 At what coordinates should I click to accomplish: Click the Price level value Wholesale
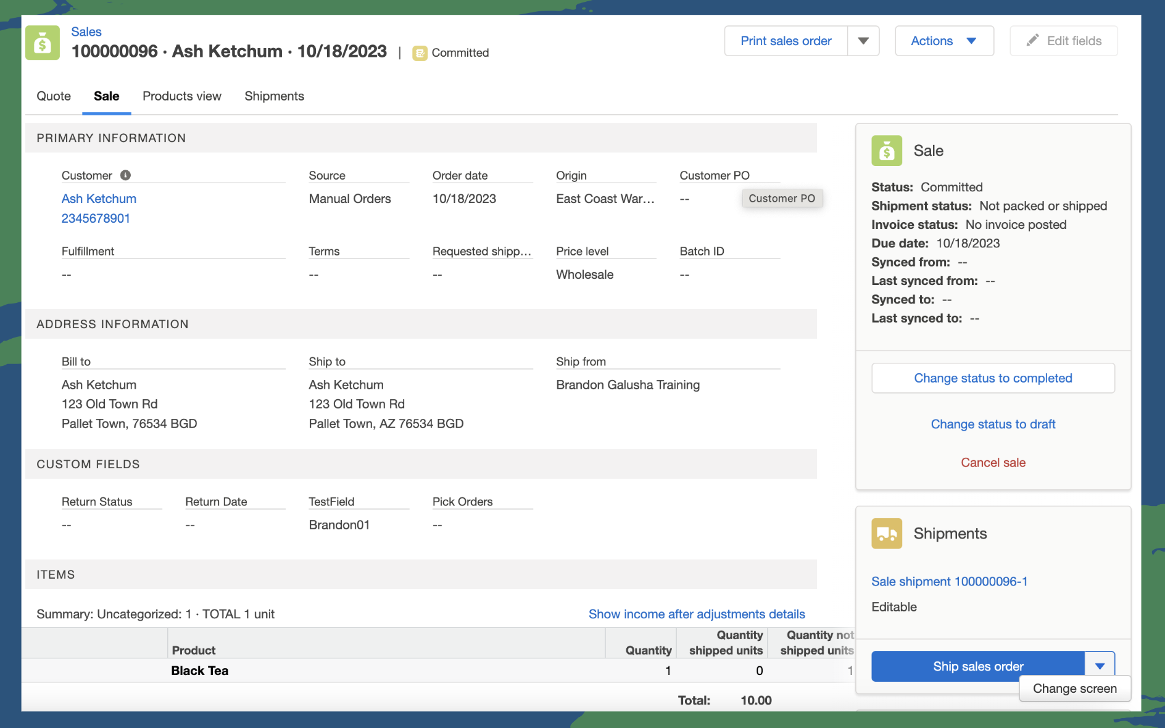point(584,275)
